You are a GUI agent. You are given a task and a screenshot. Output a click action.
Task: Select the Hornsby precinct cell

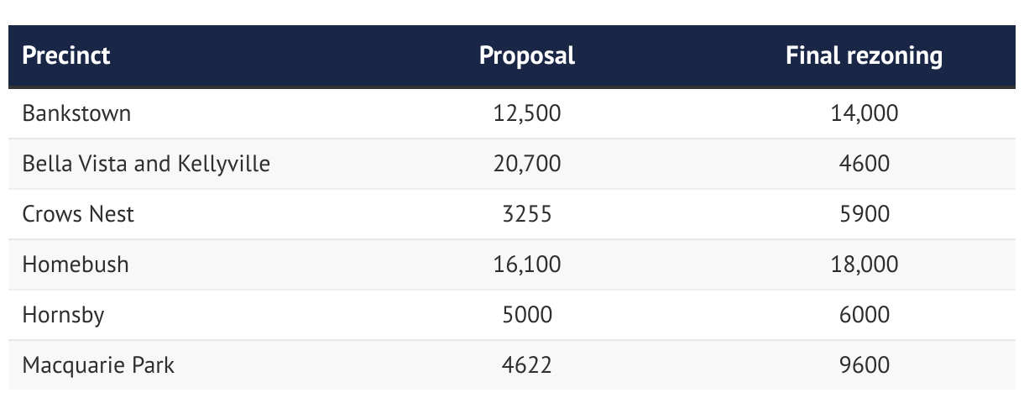click(63, 315)
